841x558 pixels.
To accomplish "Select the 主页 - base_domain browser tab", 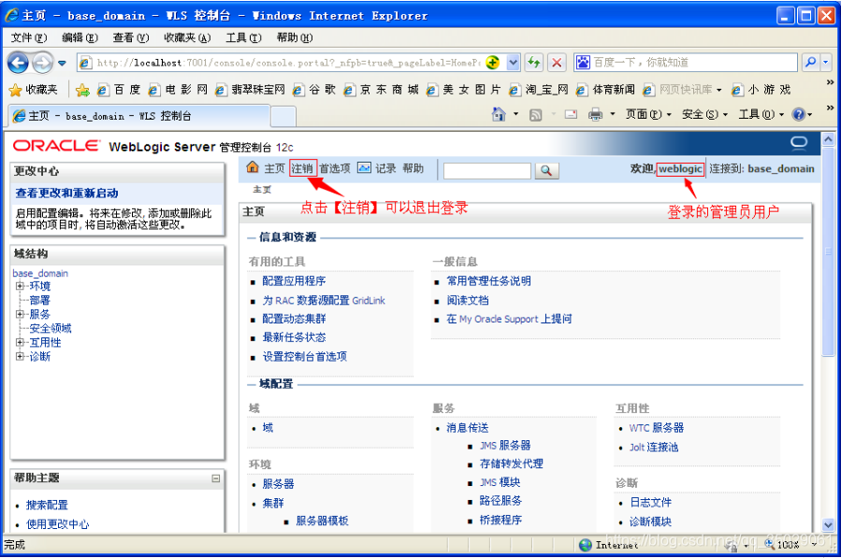I will coord(138,116).
